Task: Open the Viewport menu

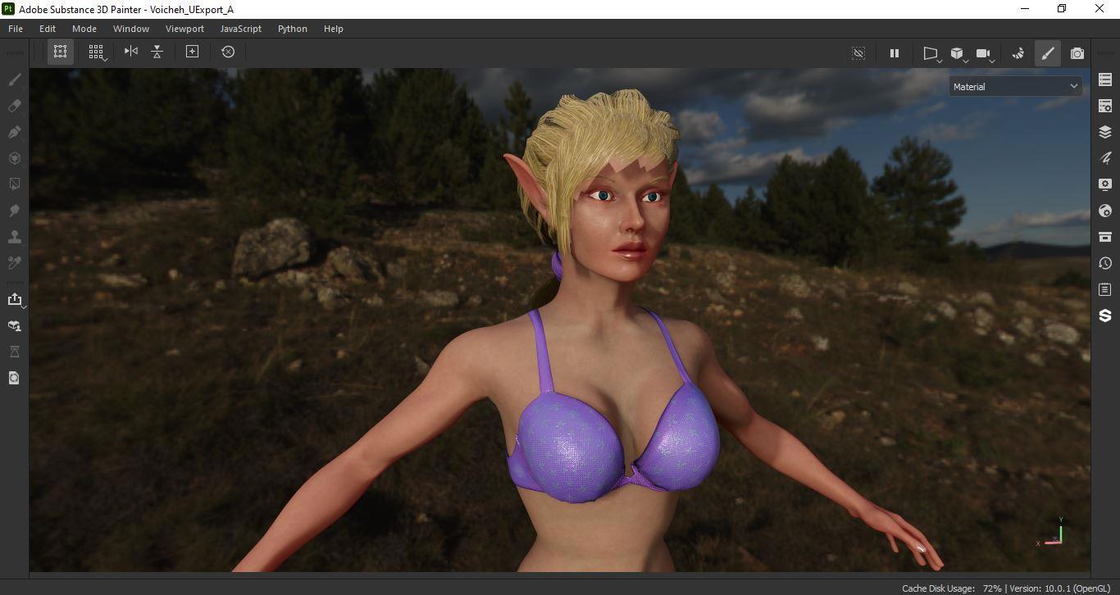Action: [184, 29]
